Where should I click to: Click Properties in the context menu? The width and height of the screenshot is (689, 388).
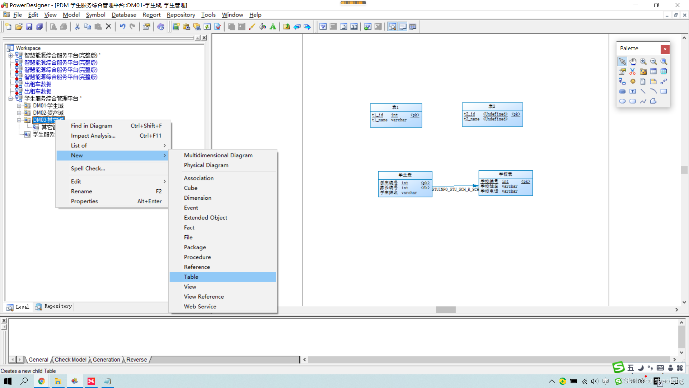point(84,201)
